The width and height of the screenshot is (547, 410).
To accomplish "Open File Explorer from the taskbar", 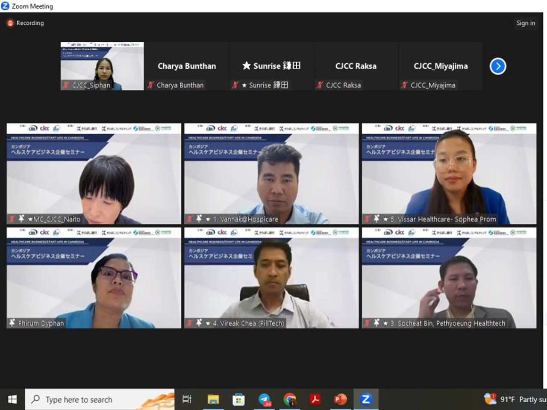I will point(213,399).
